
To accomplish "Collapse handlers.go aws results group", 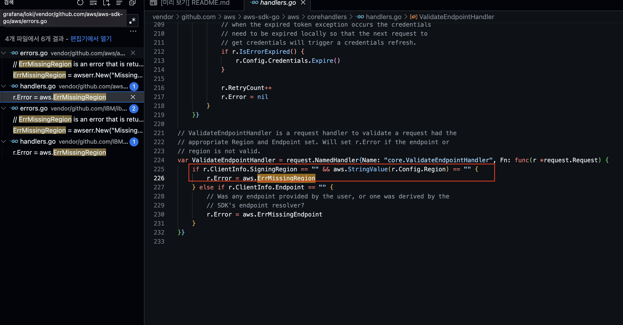I will coord(4,86).
